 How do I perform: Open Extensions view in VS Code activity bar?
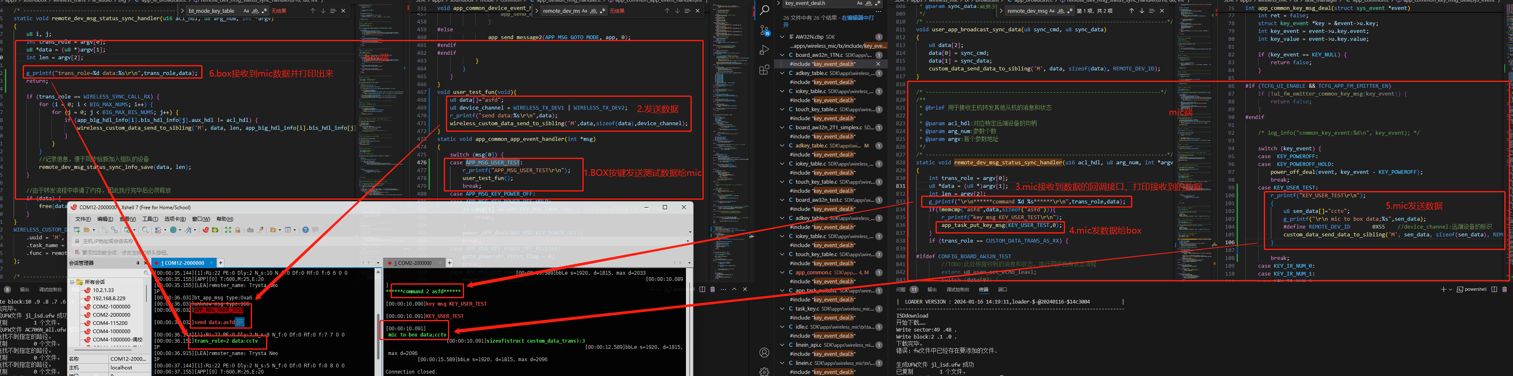coord(764,70)
